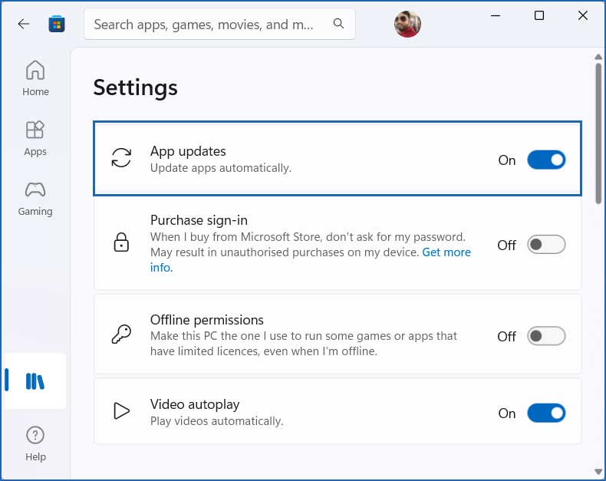
Task: Select the App updates settings card
Action: 338,159
